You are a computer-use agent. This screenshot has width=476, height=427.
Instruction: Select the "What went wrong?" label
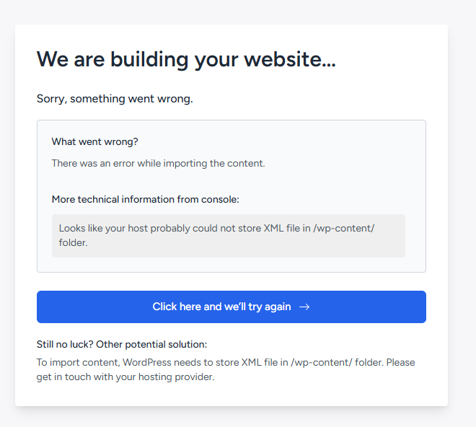click(x=94, y=141)
